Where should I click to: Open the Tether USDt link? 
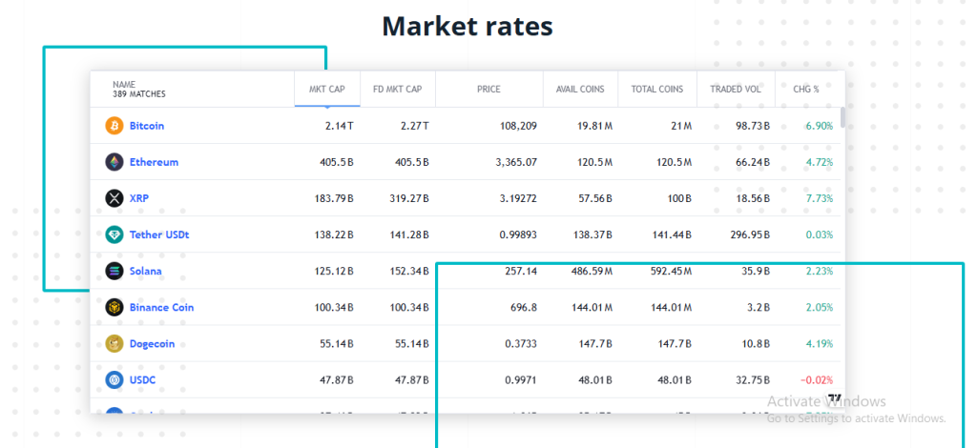(x=159, y=234)
